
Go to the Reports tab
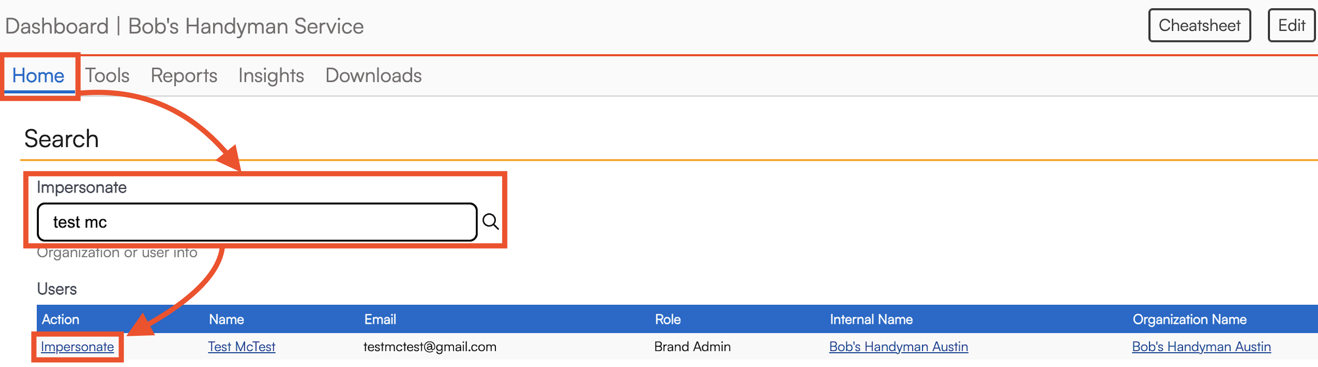pos(184,76)
